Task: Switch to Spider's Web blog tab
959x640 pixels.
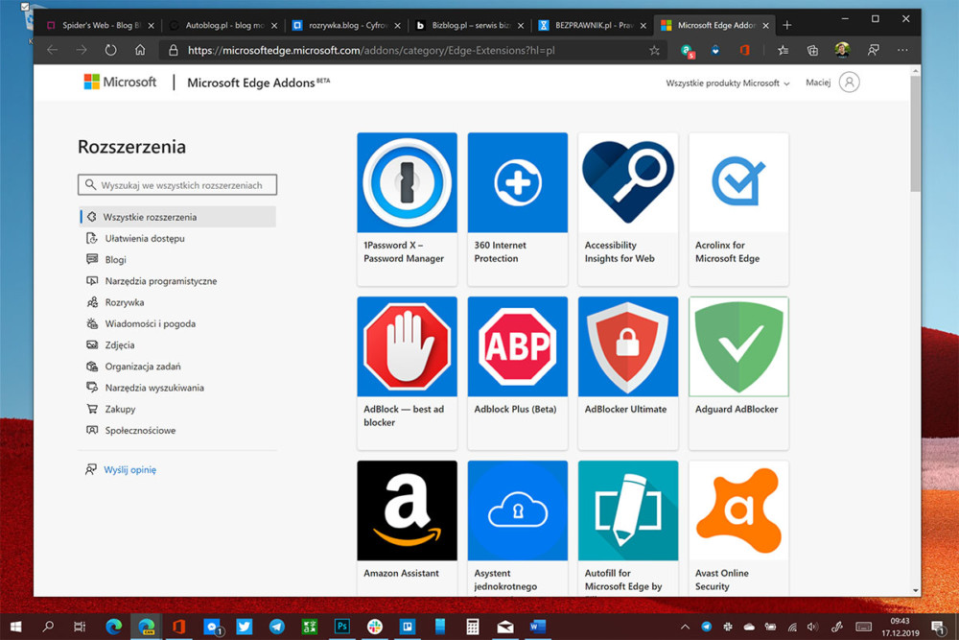Action: tap(102, 25)
